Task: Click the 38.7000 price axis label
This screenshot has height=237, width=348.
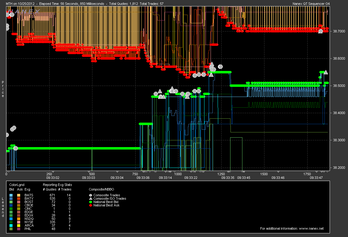Action: pyautogui.click(x=339, y=31)
